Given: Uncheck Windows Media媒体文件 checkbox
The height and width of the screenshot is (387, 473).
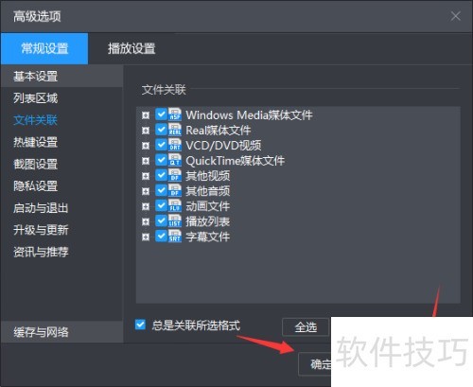Looking at the screenshot, I should [161, 114].
